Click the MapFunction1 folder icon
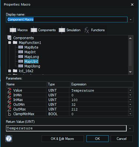The width and height of the screenshot is (139, 147). coord(15,43)
